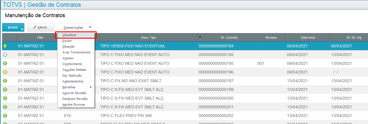Image resolution: width=368 pixels, height=124 pixels.
Task: Click the Dt. Sit. Vig column header
Action: point(349,37)
